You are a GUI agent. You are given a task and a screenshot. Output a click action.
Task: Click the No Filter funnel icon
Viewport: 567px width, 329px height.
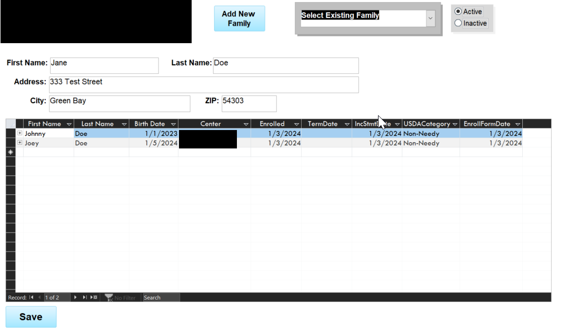[109, 297]
